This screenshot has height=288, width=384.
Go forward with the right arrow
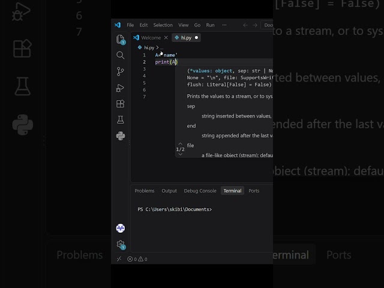tap(255, 25)
